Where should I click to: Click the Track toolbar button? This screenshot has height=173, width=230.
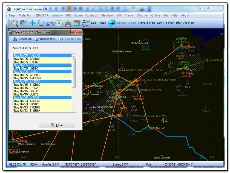(x=102, y=23)
